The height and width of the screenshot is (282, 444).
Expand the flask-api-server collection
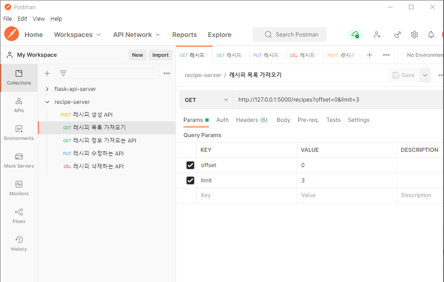(x=47, y=89)
